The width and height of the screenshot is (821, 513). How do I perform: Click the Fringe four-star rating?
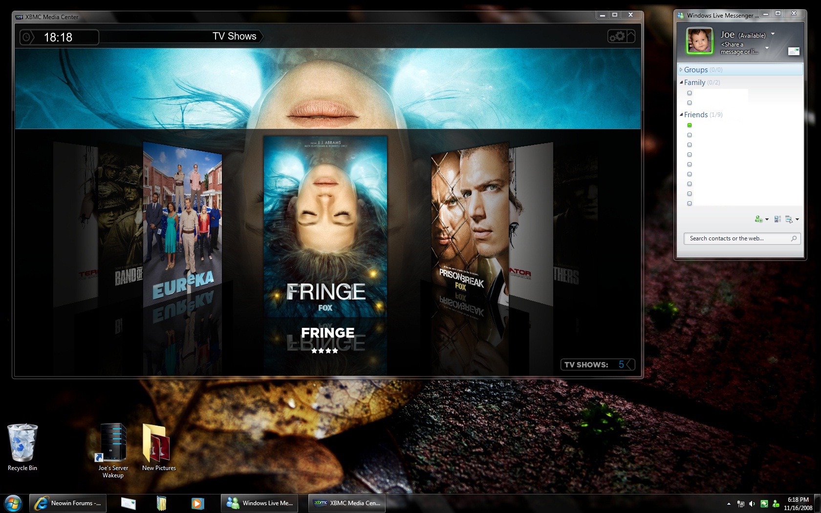325,350
